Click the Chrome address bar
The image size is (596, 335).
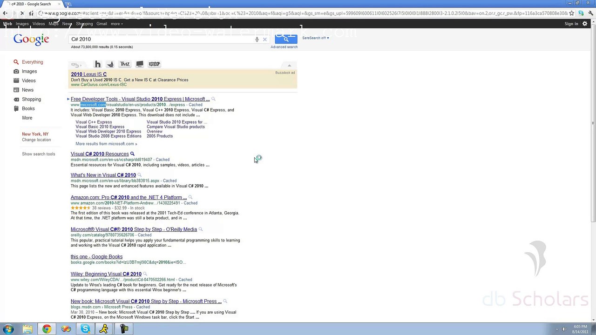pos(303,13)
